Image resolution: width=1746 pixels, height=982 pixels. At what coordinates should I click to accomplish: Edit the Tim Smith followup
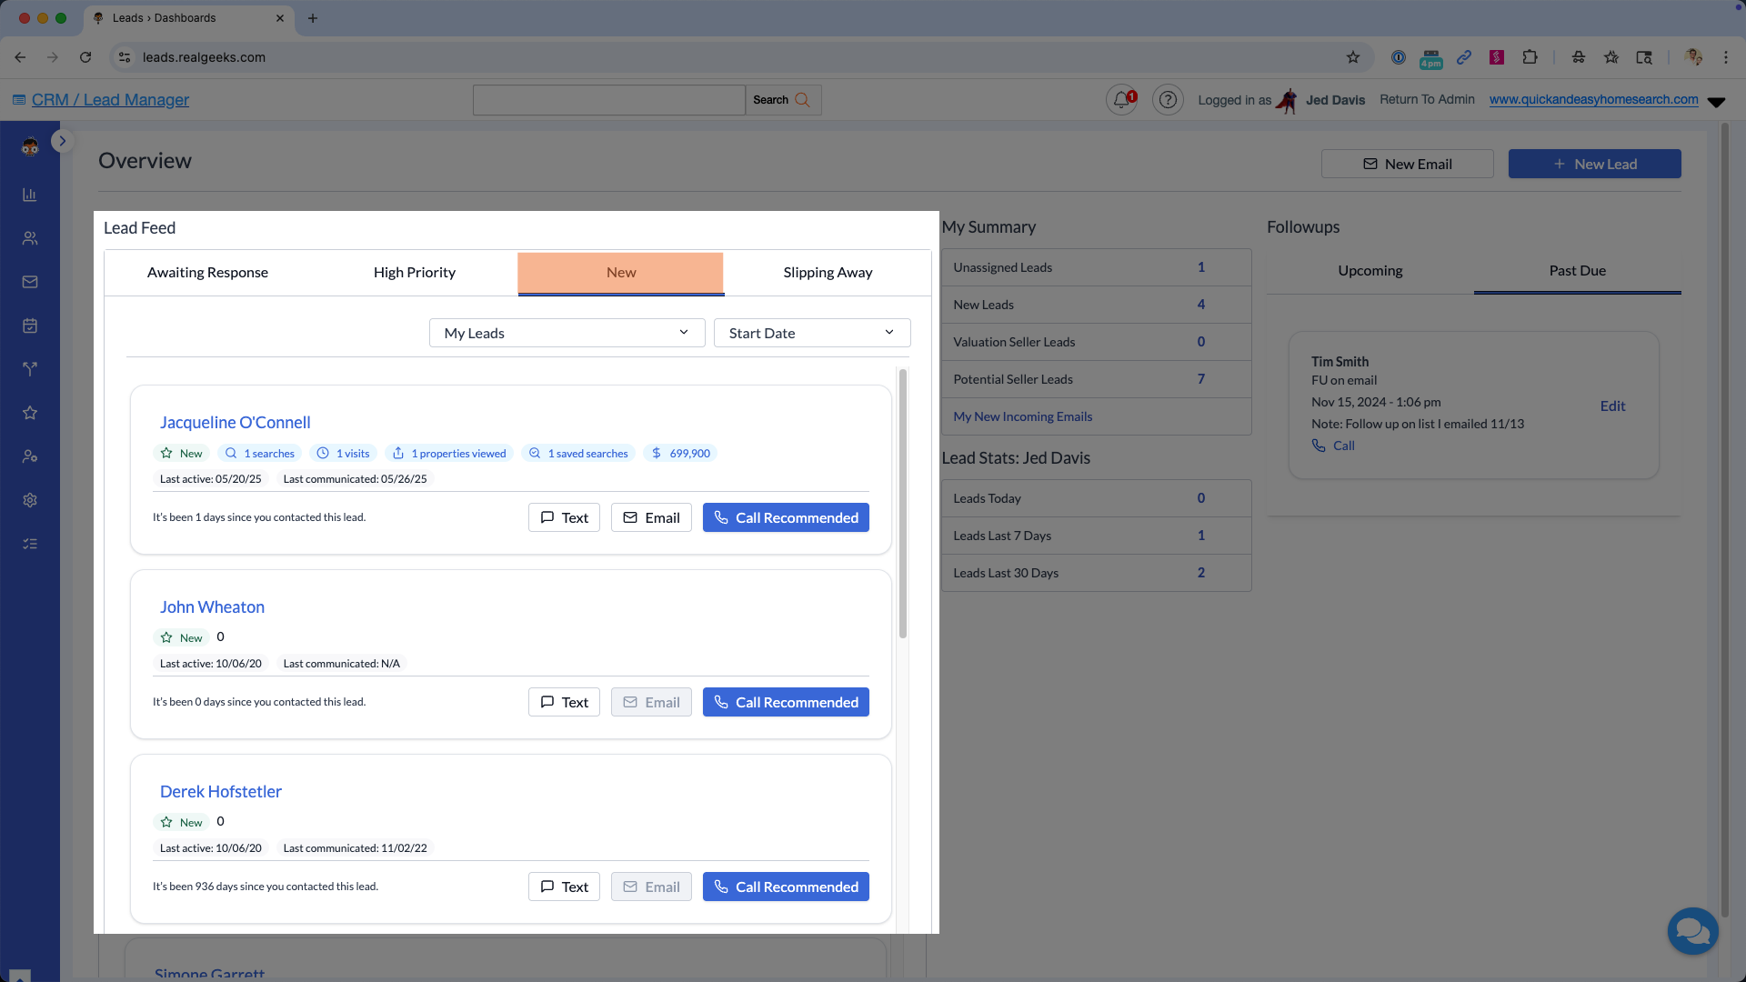pyautogui.click(x=1612, y=406)
